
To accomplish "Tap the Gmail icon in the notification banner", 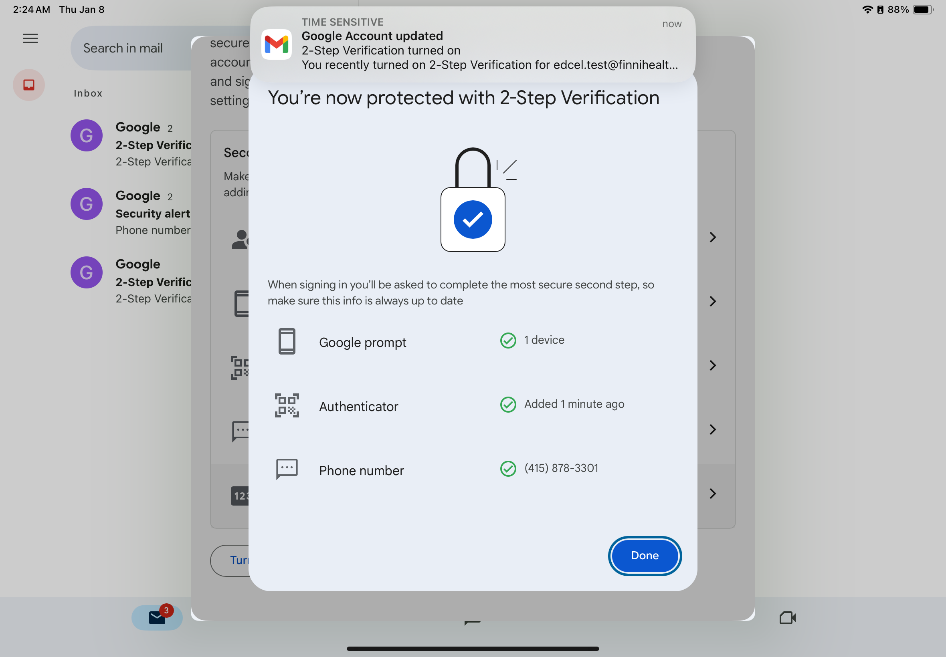I will coord(277,44).
